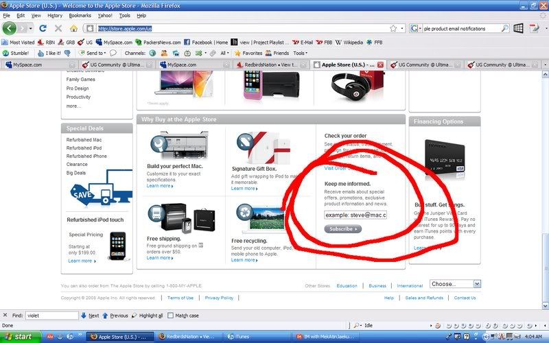This screenshot has width=549, height=343.
Task: Open the Privacy Policy link
Action: click(x=219, y=298)
